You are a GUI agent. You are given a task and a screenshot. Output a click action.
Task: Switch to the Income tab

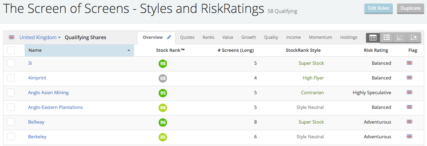tap(293, 37)
